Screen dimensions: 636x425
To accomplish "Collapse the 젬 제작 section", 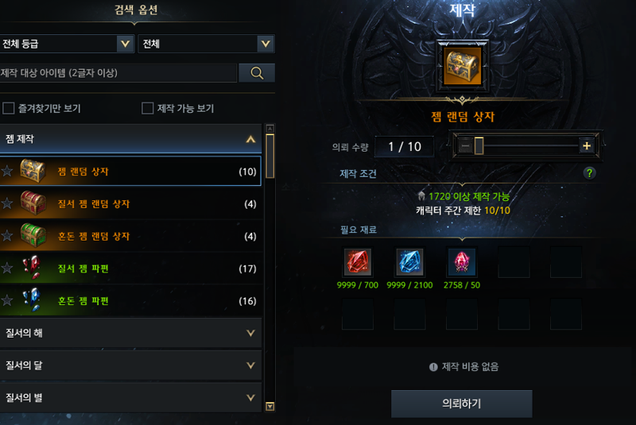I will click(130, 139).
